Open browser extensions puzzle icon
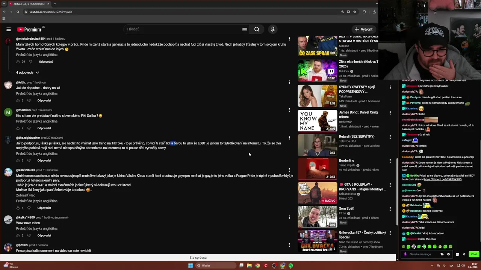This screenshot has width=481, height=270. pos(364,12)
